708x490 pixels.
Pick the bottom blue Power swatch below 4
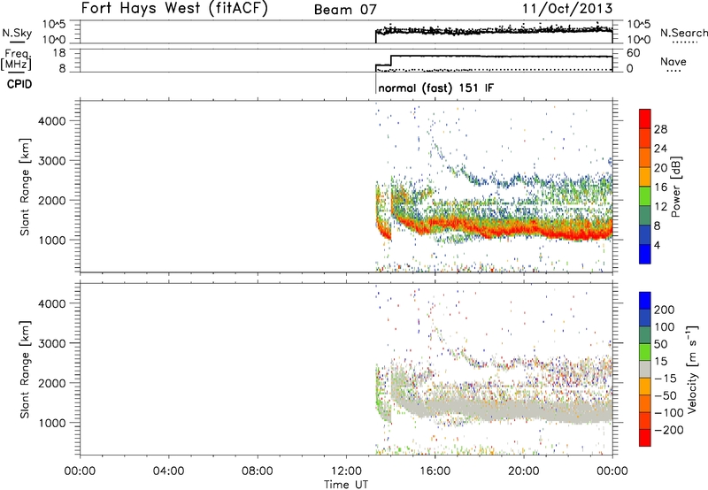tap(645, 254)
